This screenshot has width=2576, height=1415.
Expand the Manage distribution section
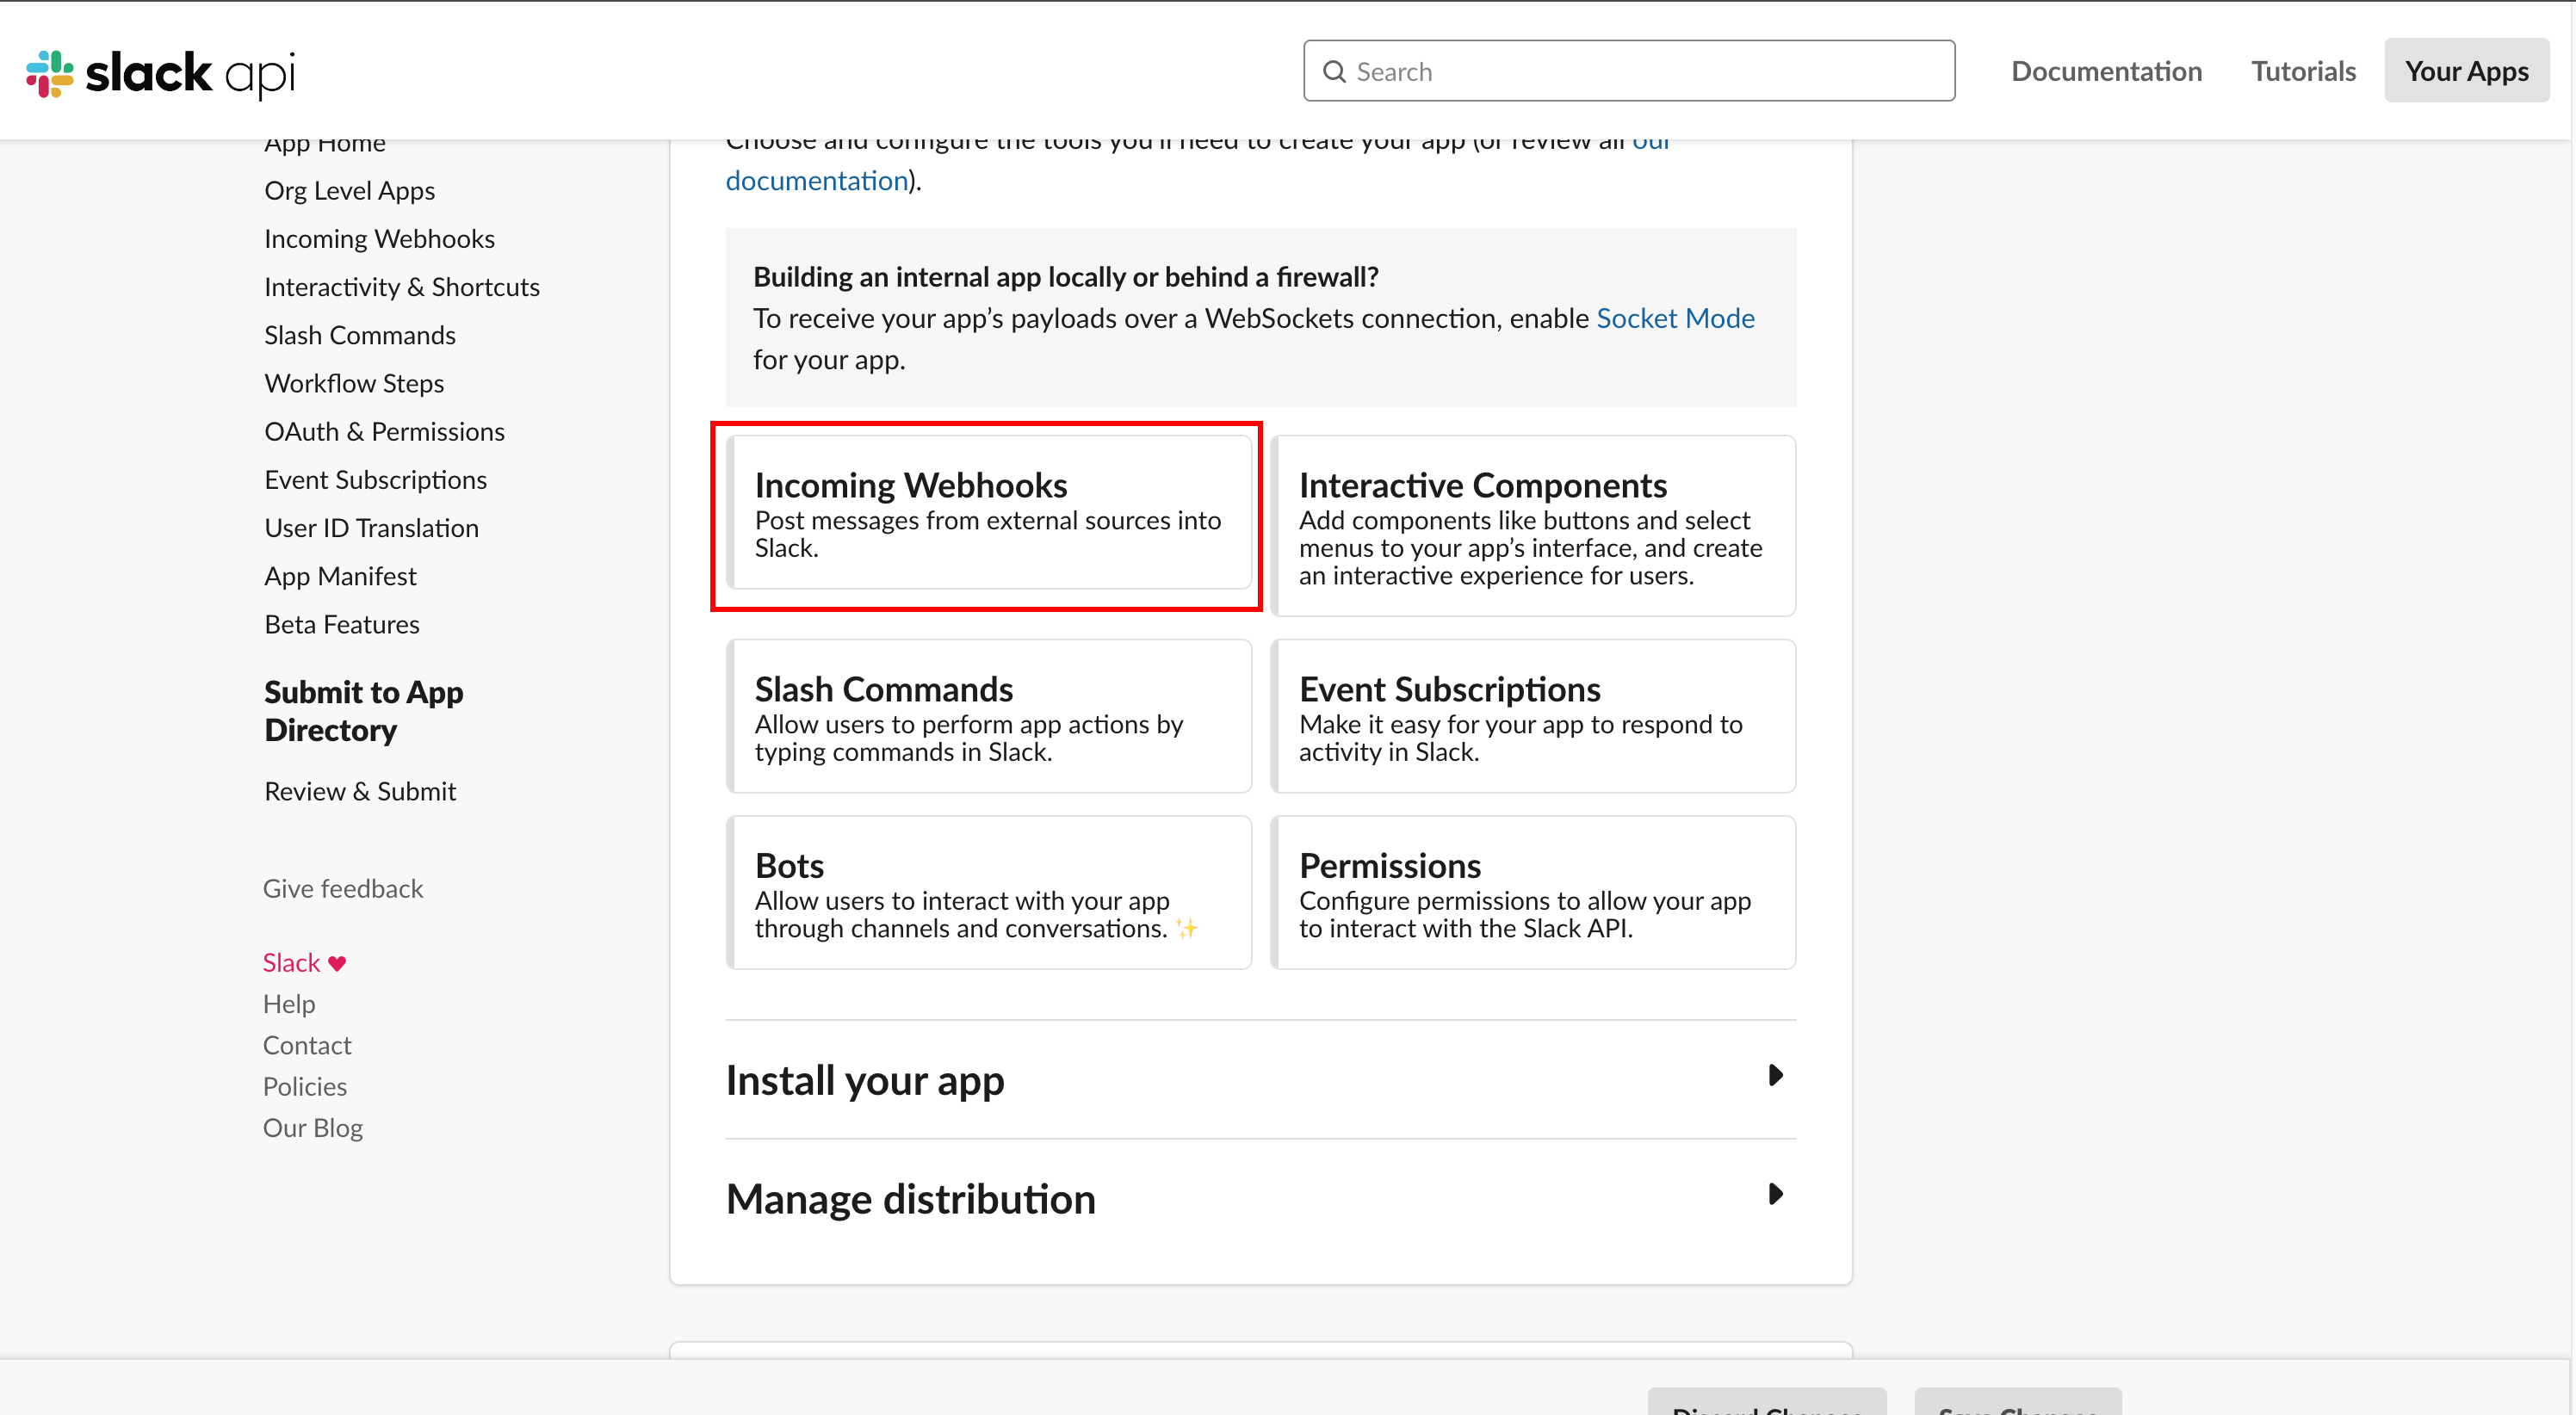1260,1198
